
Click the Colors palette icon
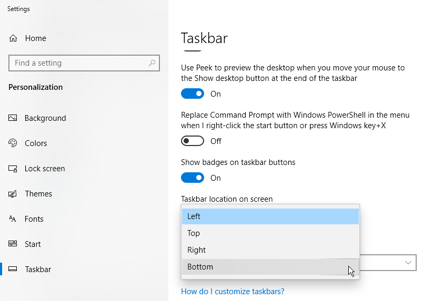coord(13,143)
